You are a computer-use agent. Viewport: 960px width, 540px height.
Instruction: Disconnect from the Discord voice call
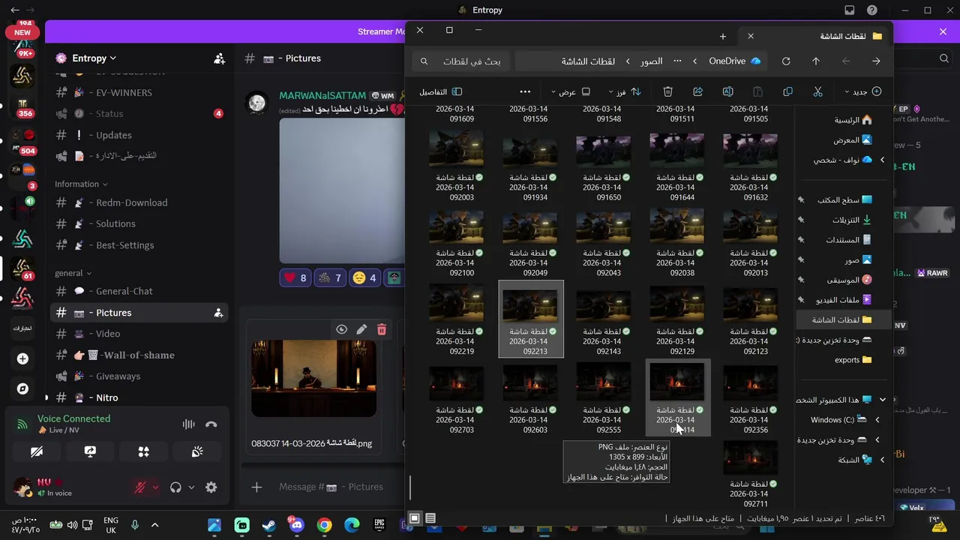click(x=211, y=424)
